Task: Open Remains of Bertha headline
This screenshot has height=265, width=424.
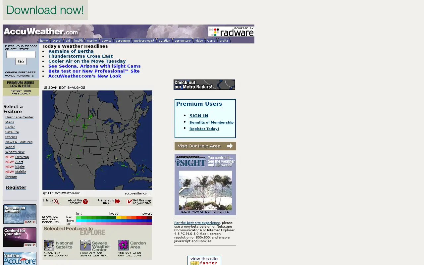Action: pyautogui.click(x=71, y=51)
